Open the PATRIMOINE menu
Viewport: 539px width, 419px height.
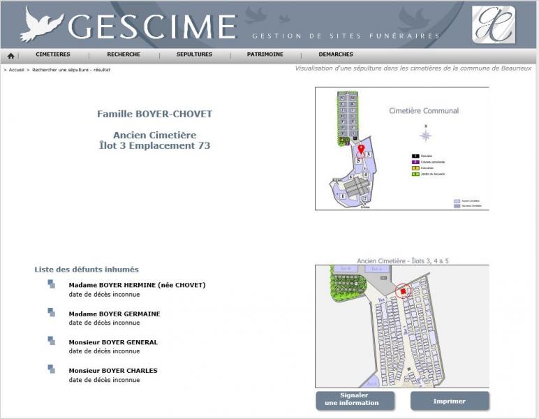(x=265, y=54)
